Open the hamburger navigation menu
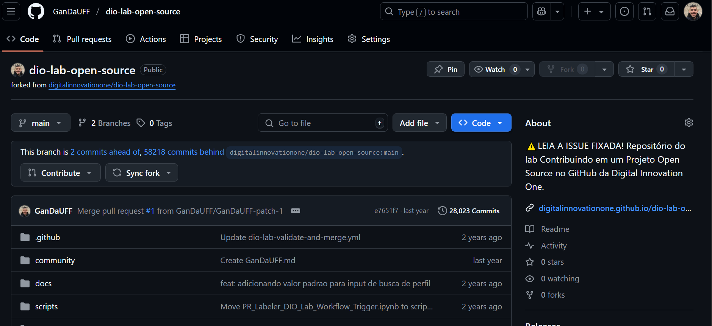 11,11
